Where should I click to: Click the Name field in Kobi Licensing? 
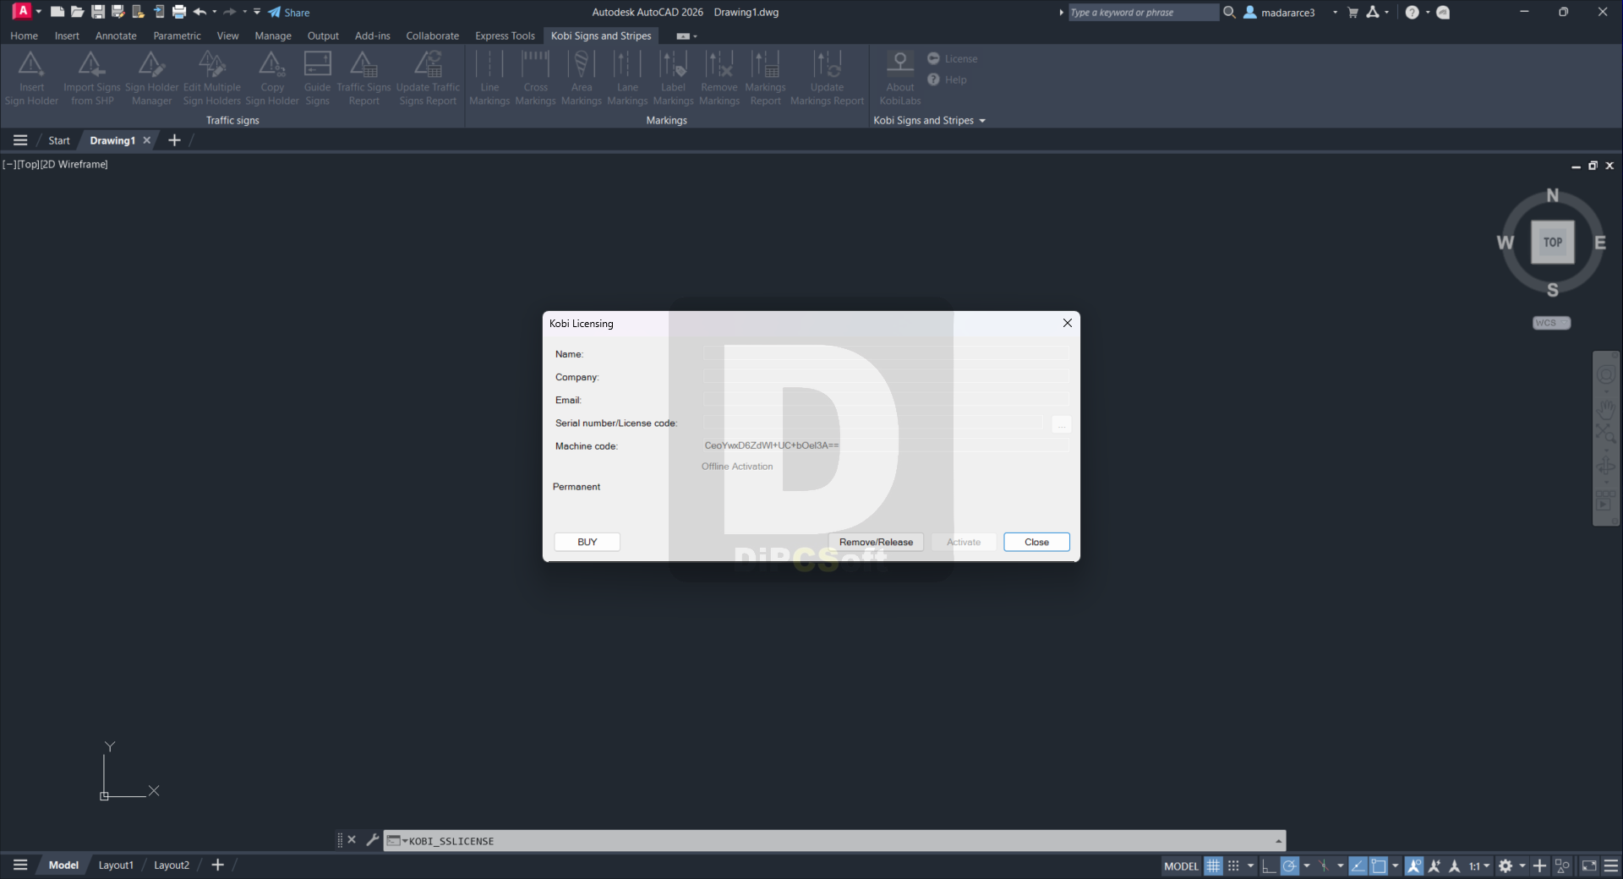[886, 354]
